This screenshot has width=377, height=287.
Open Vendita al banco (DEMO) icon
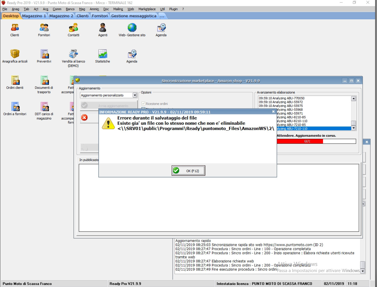(x=73, y=54)
